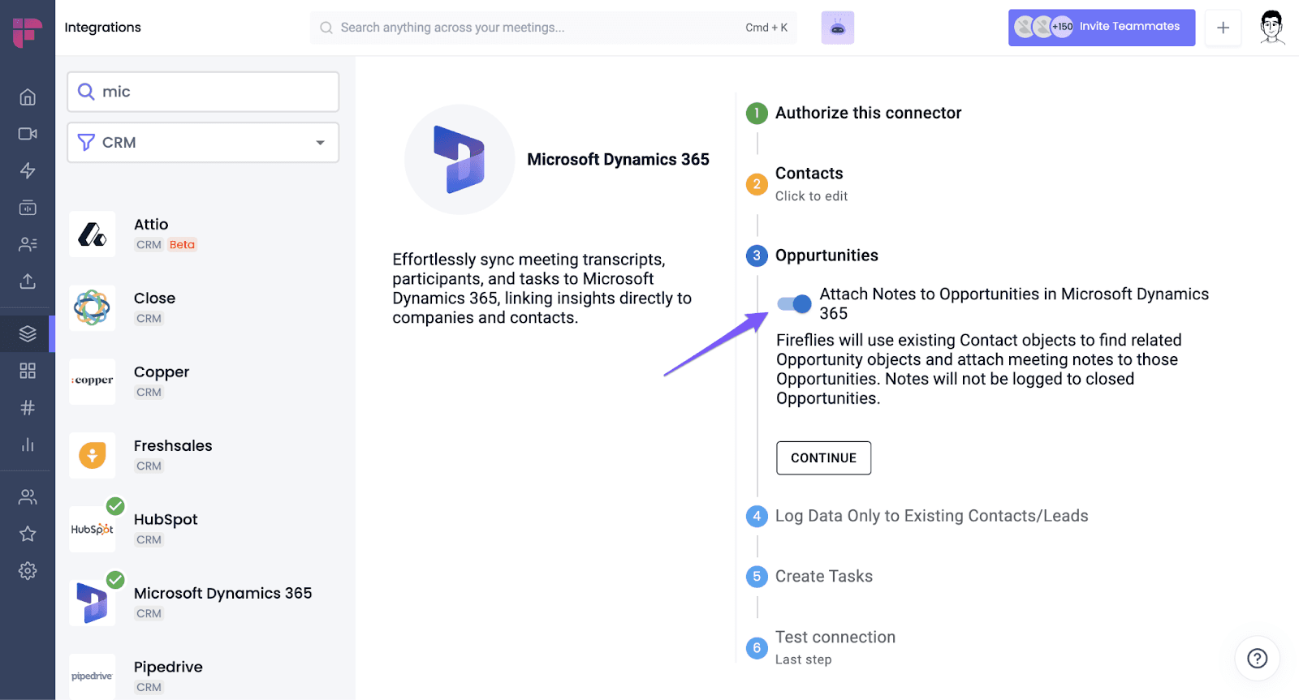The height and width of the screenshot is (700, 1299).
Task: Select Freshsales in the integrations list
Action: (203, 455)
